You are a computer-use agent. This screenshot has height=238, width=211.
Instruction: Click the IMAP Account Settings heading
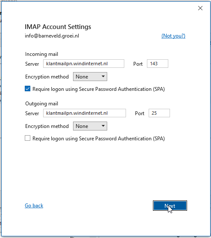(58, 27)
